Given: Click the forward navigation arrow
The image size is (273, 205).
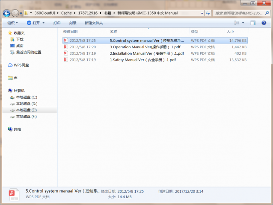Looking at the screenshot, I should [x=15, y=13].
